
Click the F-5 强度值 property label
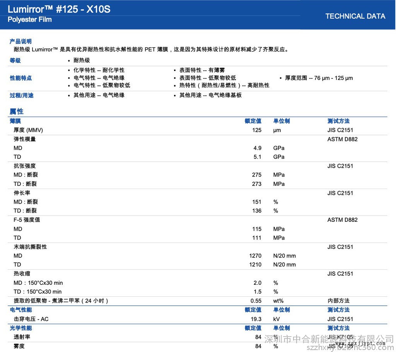click(27, 220)
